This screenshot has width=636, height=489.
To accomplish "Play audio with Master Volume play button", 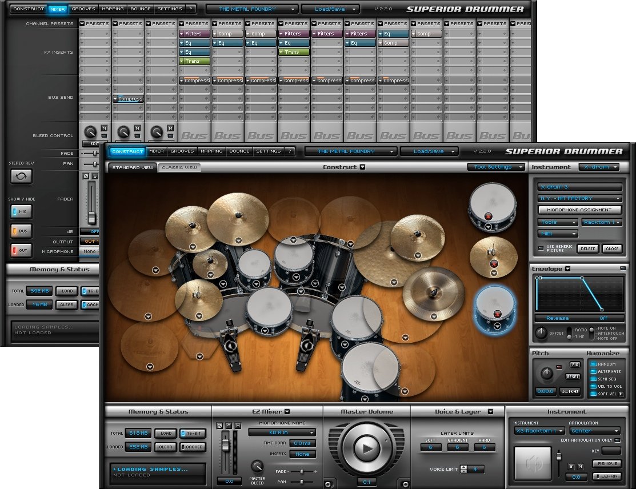I will click(x=367, y=448).
